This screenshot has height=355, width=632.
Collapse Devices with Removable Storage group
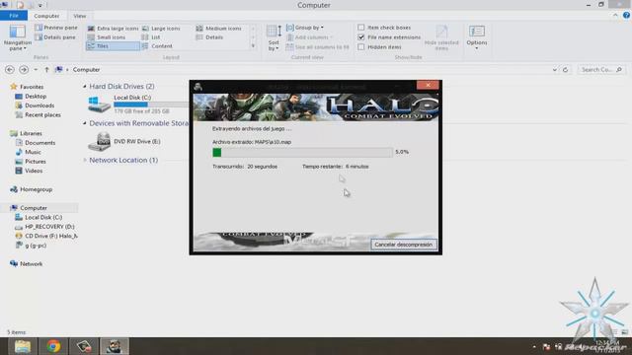pyautogui.click(x=85, y=123)
